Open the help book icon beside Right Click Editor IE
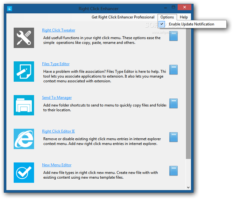Viewport: 233px width, 199px height. (173, 137)
